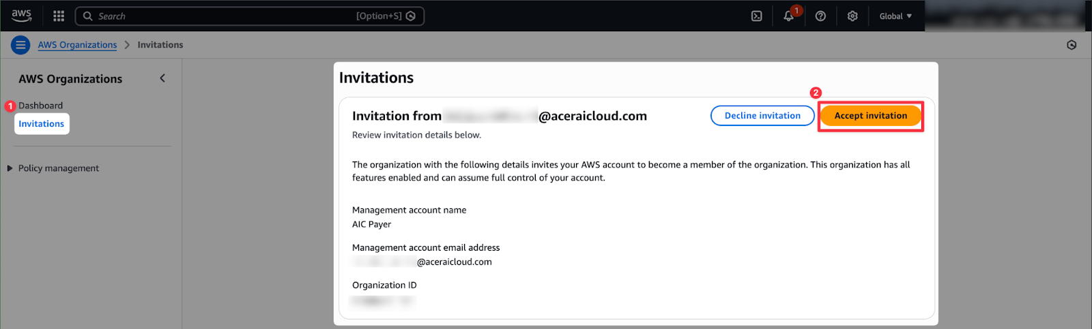The width and height of the screenshot is (1092, 329).
Task: Click the 'AIC Payer' account name
Action: click(x=371, y=224)
